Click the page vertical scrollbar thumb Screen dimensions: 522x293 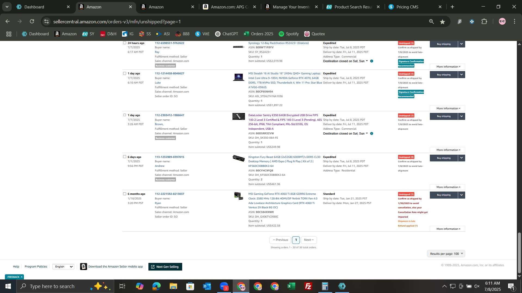coord(519,253)
